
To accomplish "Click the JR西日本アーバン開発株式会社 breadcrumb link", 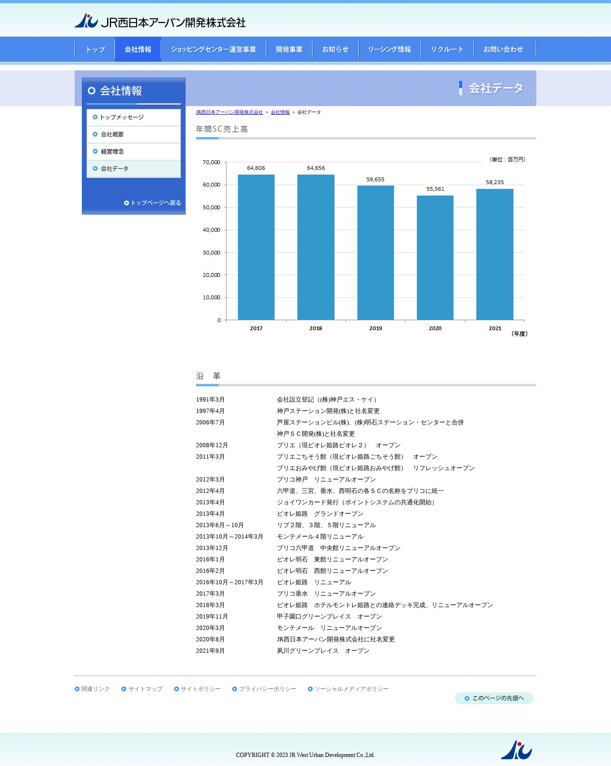I will 229,112.
